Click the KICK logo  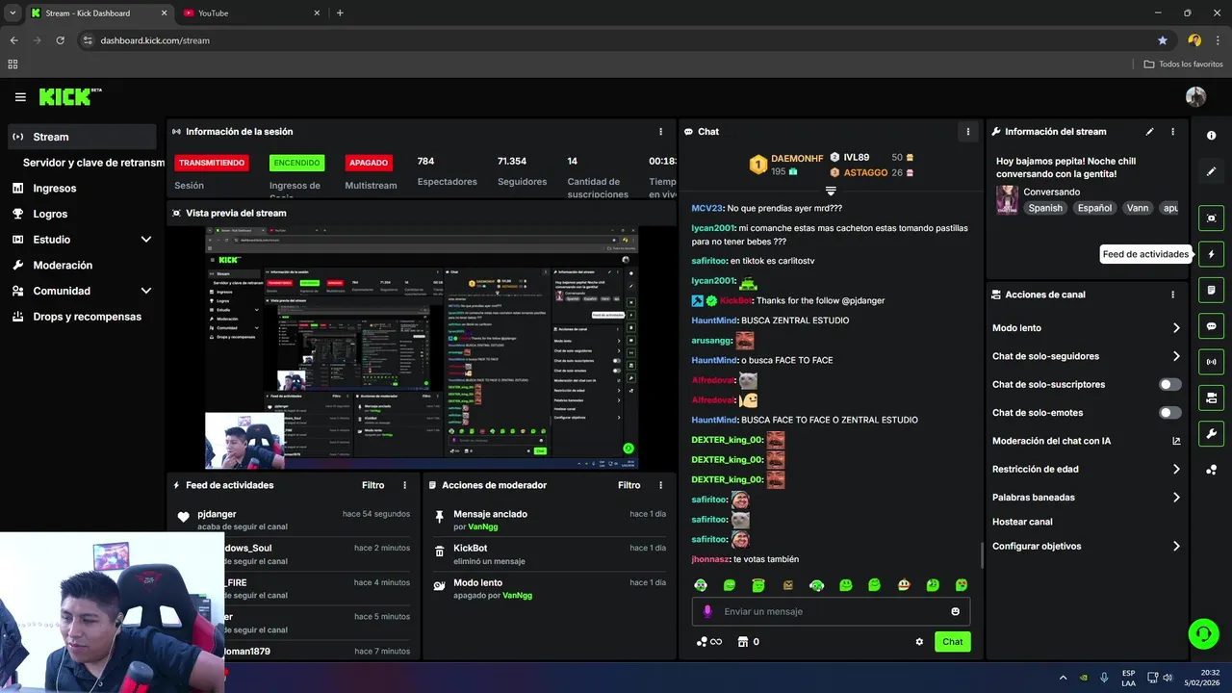(69, 97)
